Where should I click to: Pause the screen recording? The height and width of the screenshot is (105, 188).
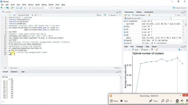click(114, 101)
